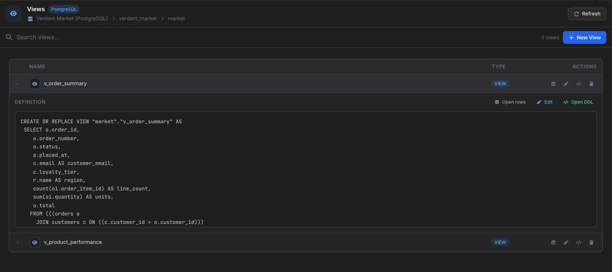Open rows icon for v_order_summary row
612x272 pixels.
click(553, 84)
